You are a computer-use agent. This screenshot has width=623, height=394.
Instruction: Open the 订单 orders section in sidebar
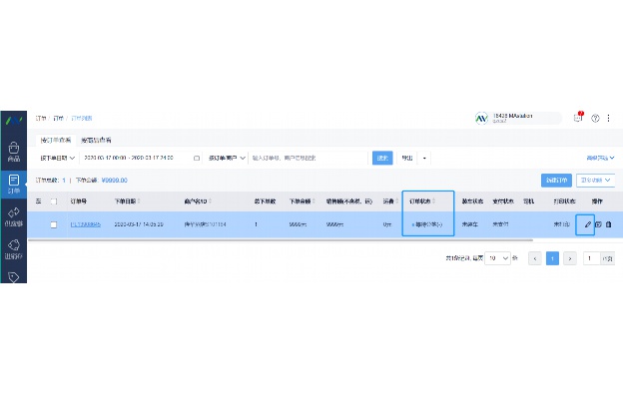point(14,185)
